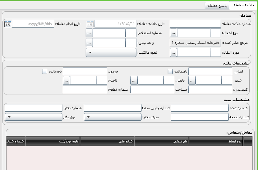The image size is (258, 170).
Task: Click the شهر name field
Action: click(209, 80)
